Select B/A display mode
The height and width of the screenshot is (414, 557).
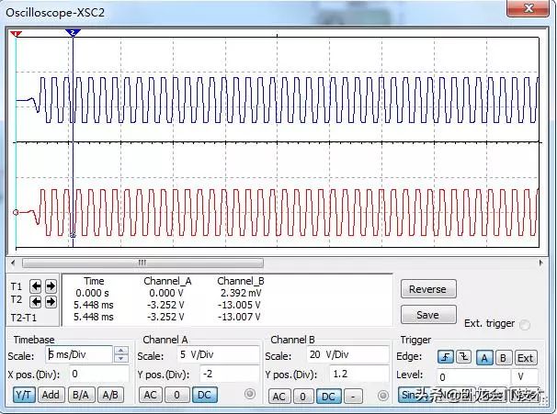(x=81, y=395)
